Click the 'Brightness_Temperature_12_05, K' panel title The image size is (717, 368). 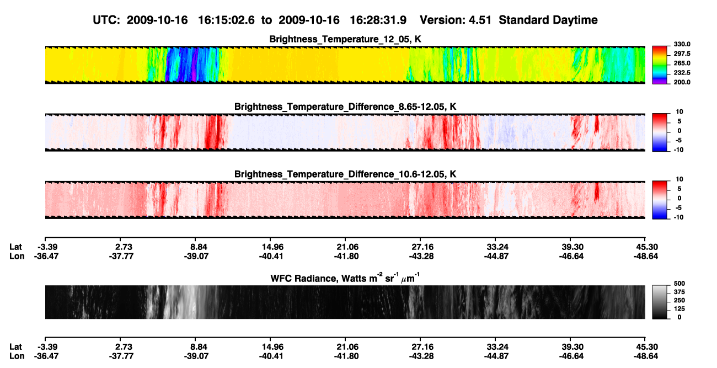(345, 39)
